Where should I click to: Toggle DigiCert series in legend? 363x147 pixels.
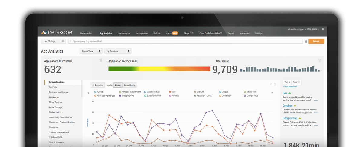click(x=200, y=92)
